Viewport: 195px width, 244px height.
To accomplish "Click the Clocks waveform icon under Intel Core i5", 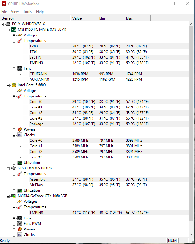I will [20, 135].
